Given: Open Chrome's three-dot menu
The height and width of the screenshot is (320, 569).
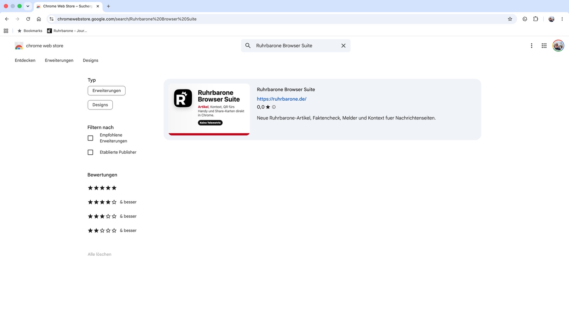Looking at the screenshot, I should (562, 19).
